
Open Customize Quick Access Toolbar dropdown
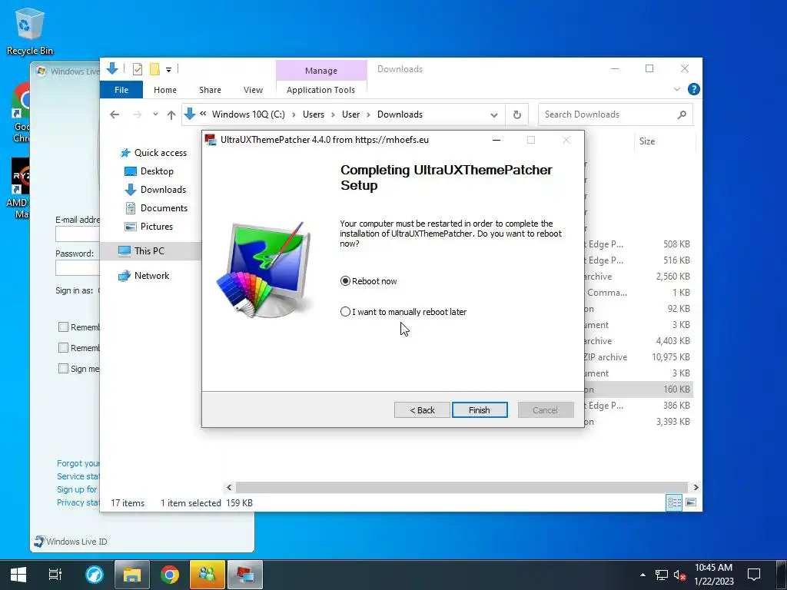(x=168, y=70)
